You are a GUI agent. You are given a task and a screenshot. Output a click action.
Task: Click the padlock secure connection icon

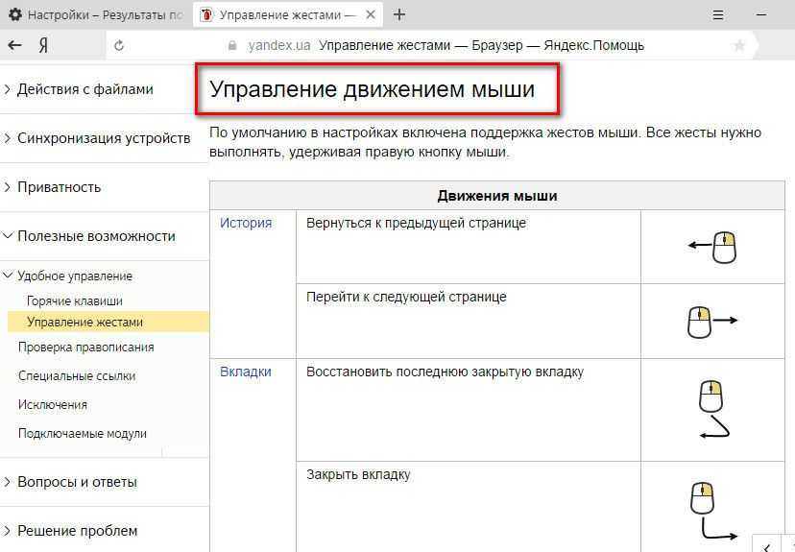click(230, 45)
